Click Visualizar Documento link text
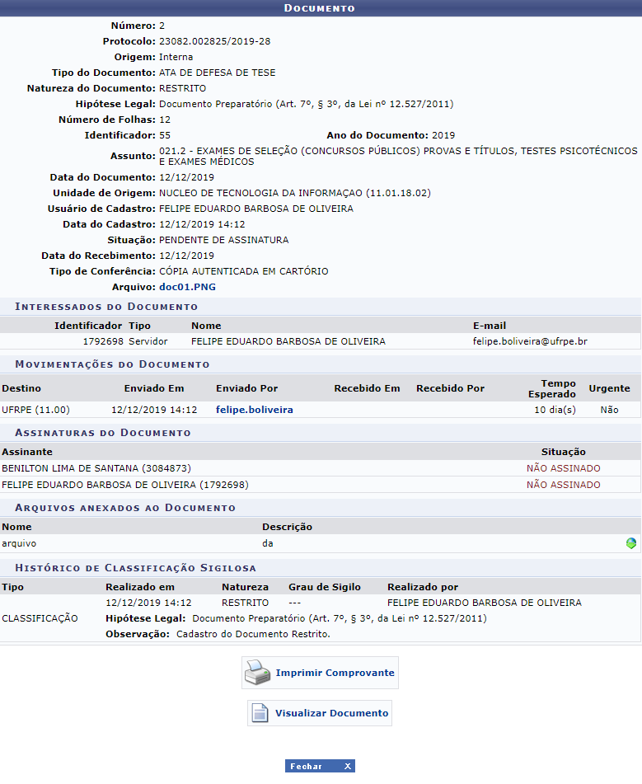Image resolution: width=642 pixels, height=784 pixels. pos(331,713)
